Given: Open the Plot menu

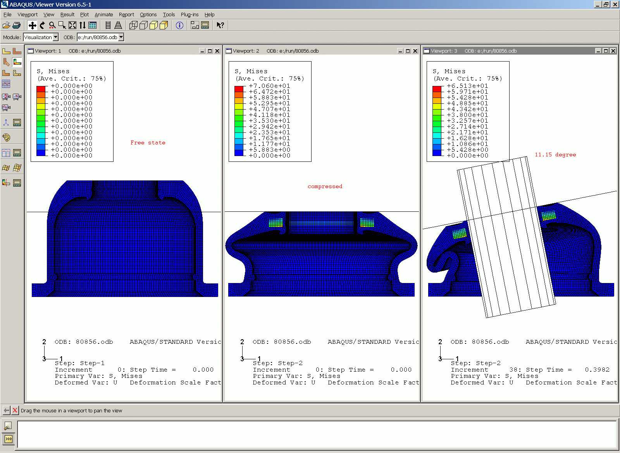Looking at the screenshot, I should (84, 15).
